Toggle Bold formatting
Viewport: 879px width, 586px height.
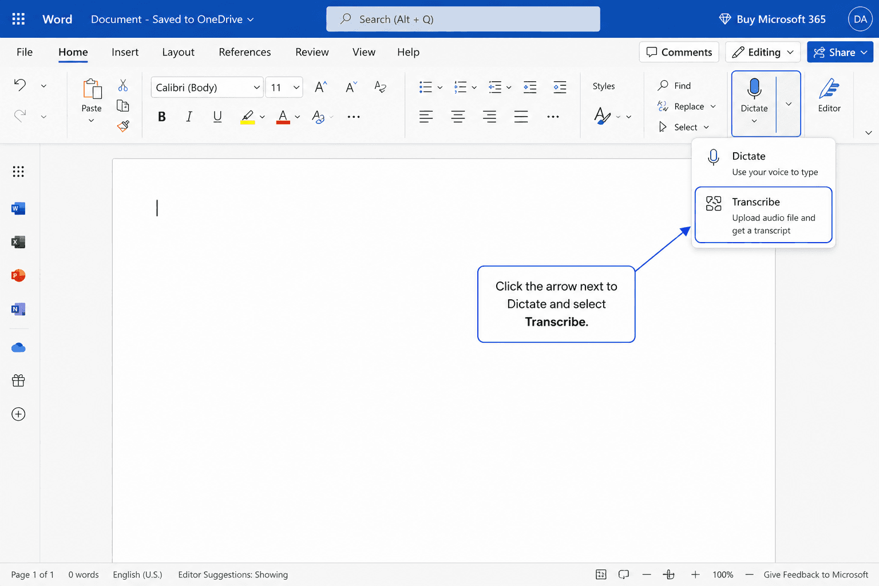pyautogui.click(x=162, y=117)
